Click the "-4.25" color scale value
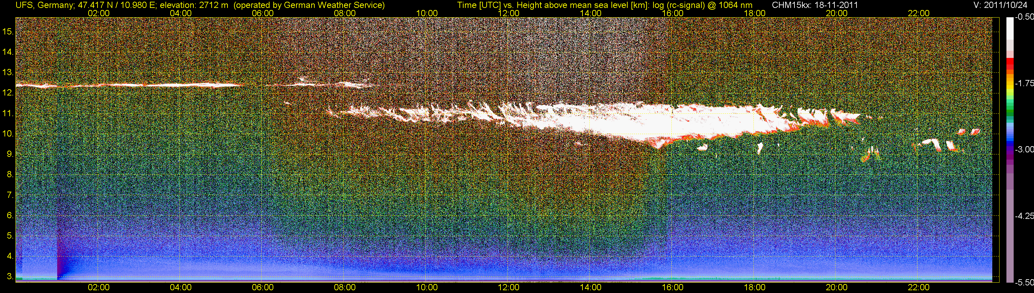 click(x=1024, y=216)
